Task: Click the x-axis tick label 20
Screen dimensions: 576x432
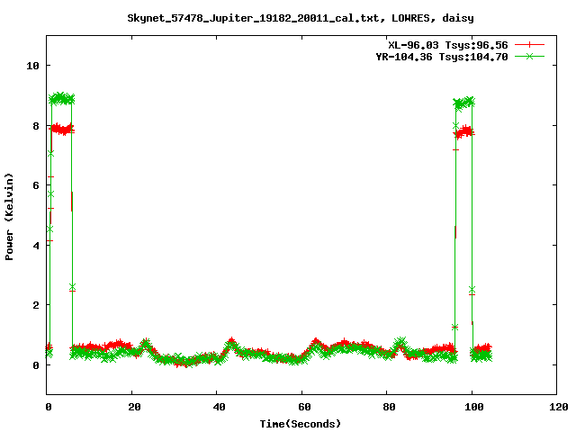Action: 134,407
